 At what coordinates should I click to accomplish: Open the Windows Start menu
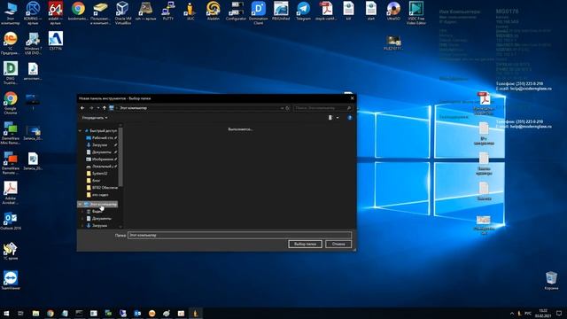(x=6, y=313)
